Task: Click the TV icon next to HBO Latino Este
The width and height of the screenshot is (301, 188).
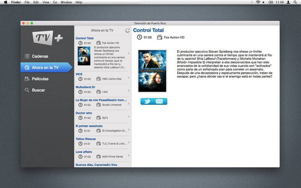Action: 99,79
